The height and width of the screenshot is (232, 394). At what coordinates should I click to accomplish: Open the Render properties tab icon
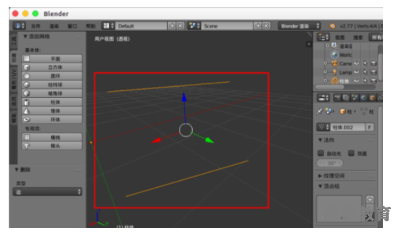click(x=337, y=98)
